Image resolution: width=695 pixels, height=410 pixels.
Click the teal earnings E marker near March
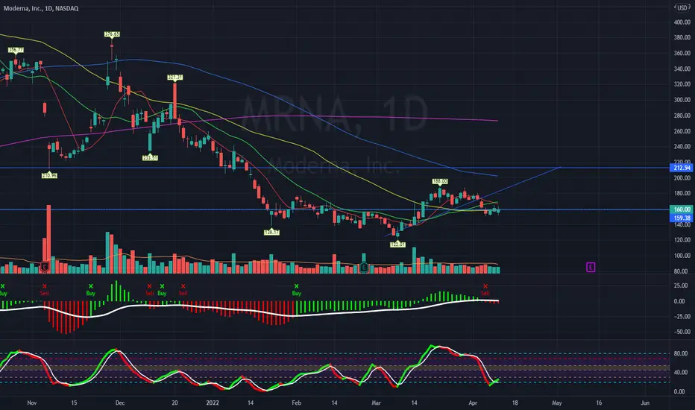[364, 267]
